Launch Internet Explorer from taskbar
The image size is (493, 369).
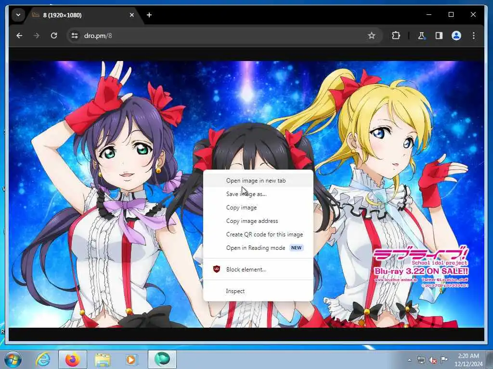click(x=43, y=359)
